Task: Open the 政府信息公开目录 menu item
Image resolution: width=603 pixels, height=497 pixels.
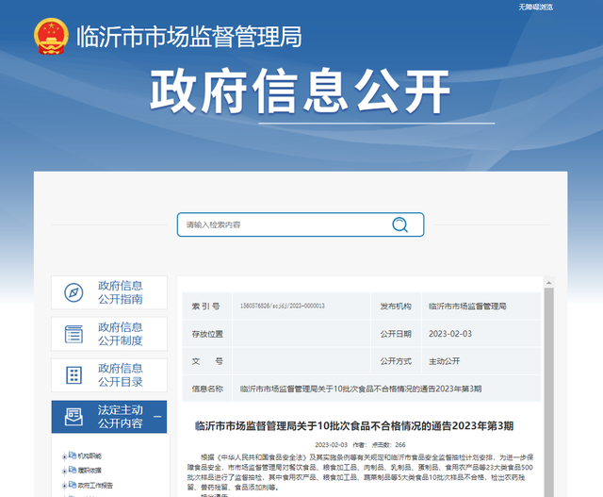Action: [x=109, y=375]
